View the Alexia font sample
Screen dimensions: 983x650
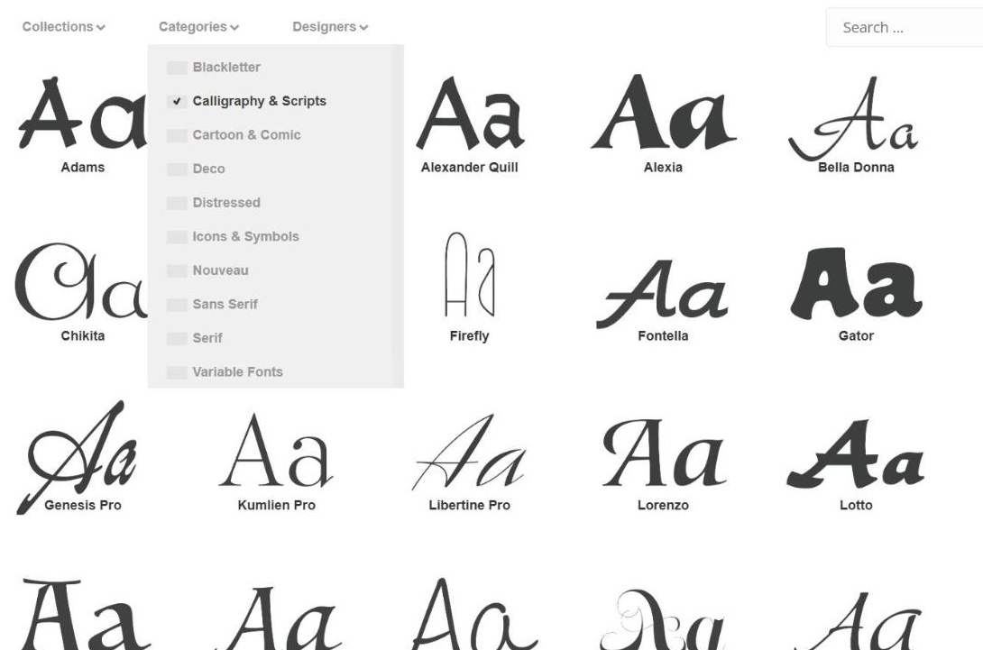[x=663, y=112]
